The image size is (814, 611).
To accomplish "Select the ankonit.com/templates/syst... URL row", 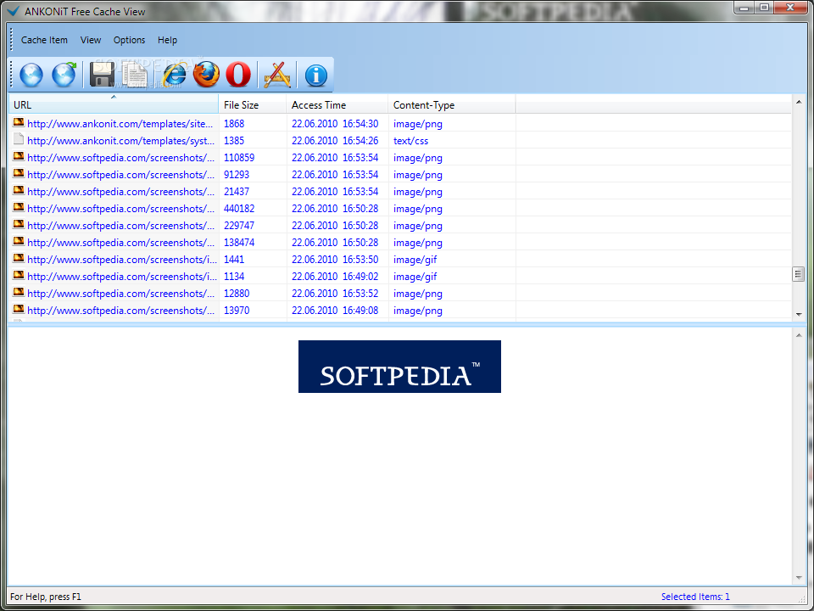I will point(120,141).
